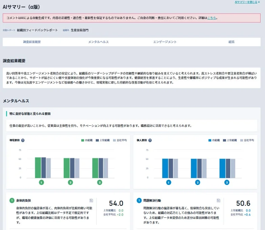Select green marker 1 under the 環境要因 chart
The image size is (265, 230).
click(x=41, y=183)
